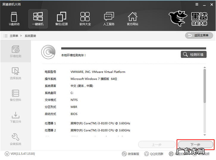Select the 下载文件 step in sidebar

pyautogui.click(x=15, y=117)
